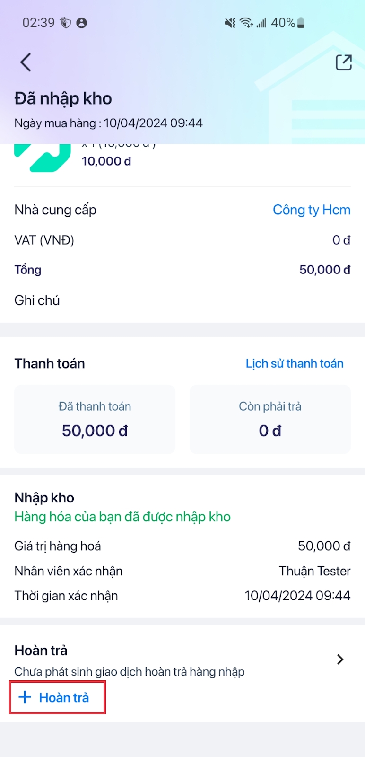Screen dimensions: 365x757
Task: Expand the Hoàn trả section chevron
Action: click(340, 659)
